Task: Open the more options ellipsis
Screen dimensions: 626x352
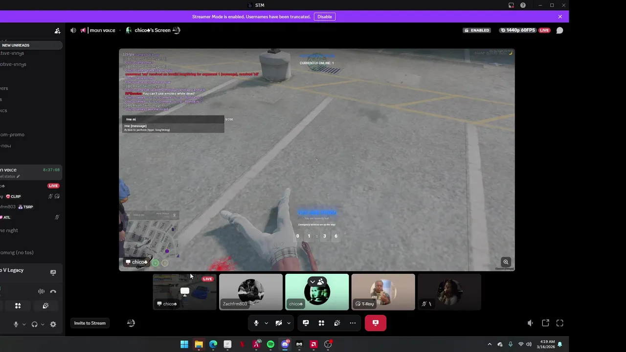Action: [x=353, y=323]
